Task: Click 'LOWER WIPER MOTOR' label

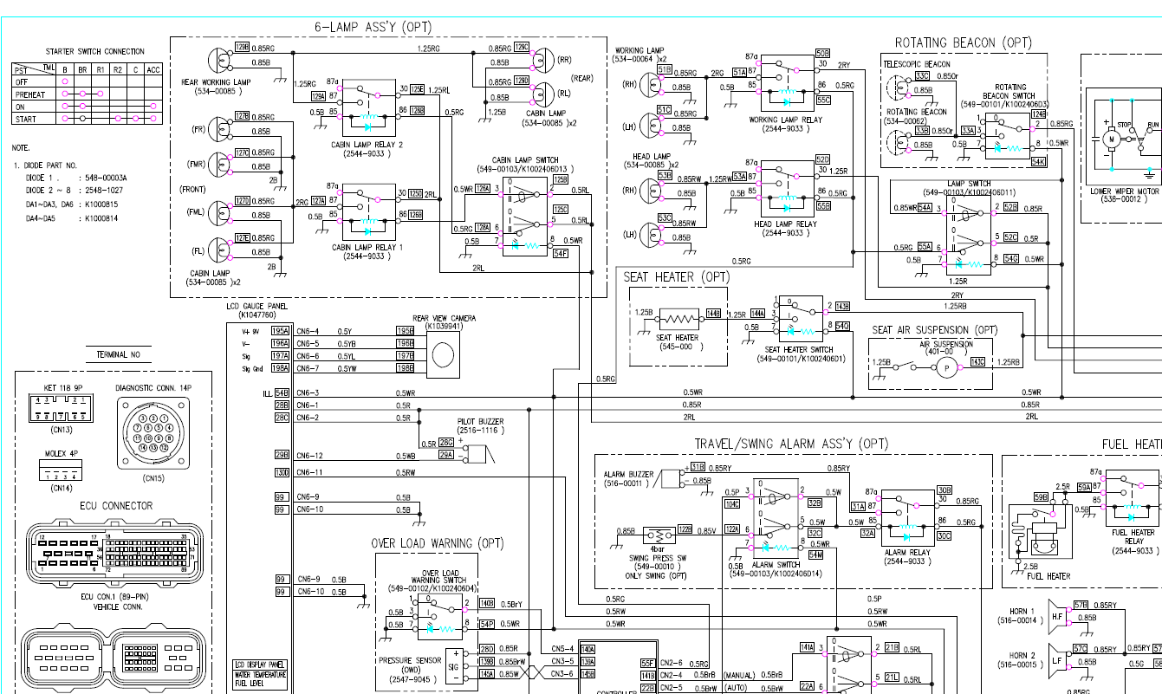Action: point(1124,191)
